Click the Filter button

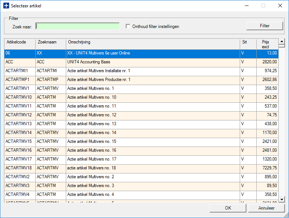coord(264,26)
